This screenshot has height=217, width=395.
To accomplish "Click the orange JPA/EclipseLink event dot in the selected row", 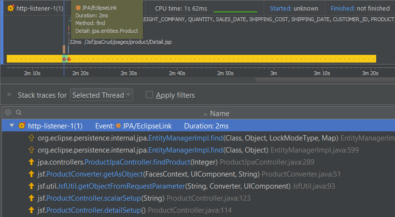I will click(118, 126).
